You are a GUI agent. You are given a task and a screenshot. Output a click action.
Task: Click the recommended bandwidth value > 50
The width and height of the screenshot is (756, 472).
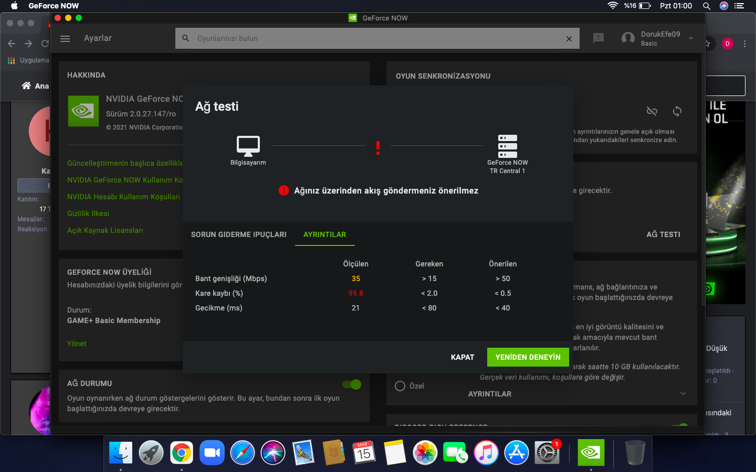coord(503,278)
